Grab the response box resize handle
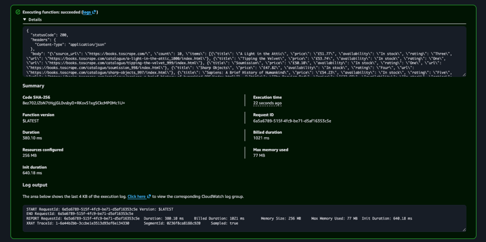The image size is (486, 242). click(x=464, y=75)
